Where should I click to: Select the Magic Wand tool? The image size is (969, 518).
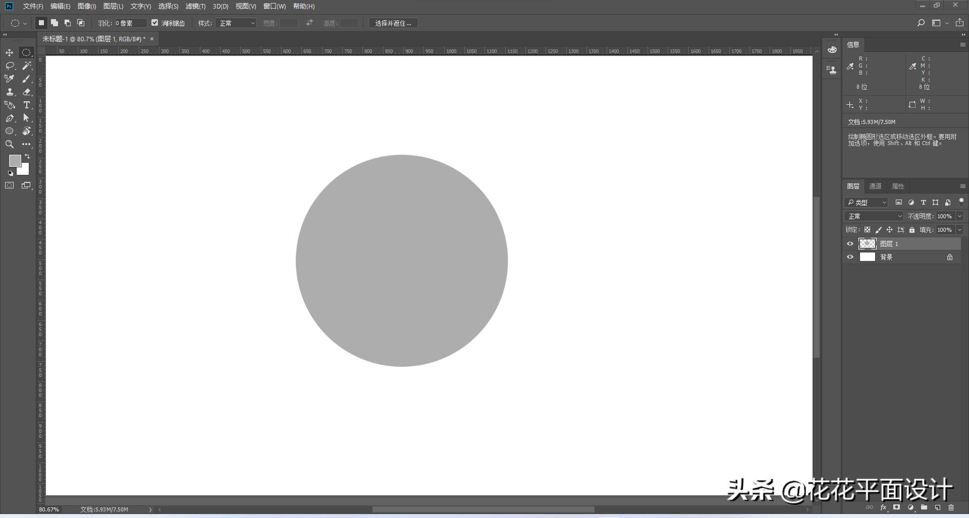27,66
